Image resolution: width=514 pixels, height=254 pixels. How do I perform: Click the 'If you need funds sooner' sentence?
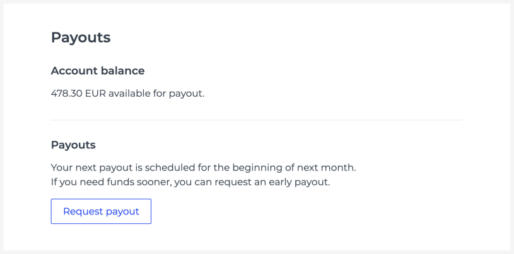(190, 182)
